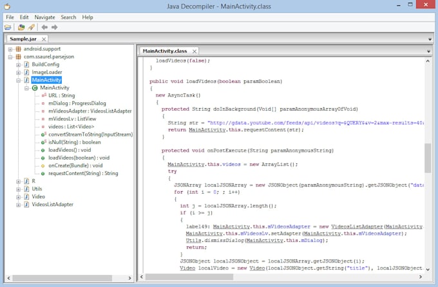This screenshot has width=438, height=287.
Task: Follow the Utils link in dismissDialog line
Action: (193, 241)
